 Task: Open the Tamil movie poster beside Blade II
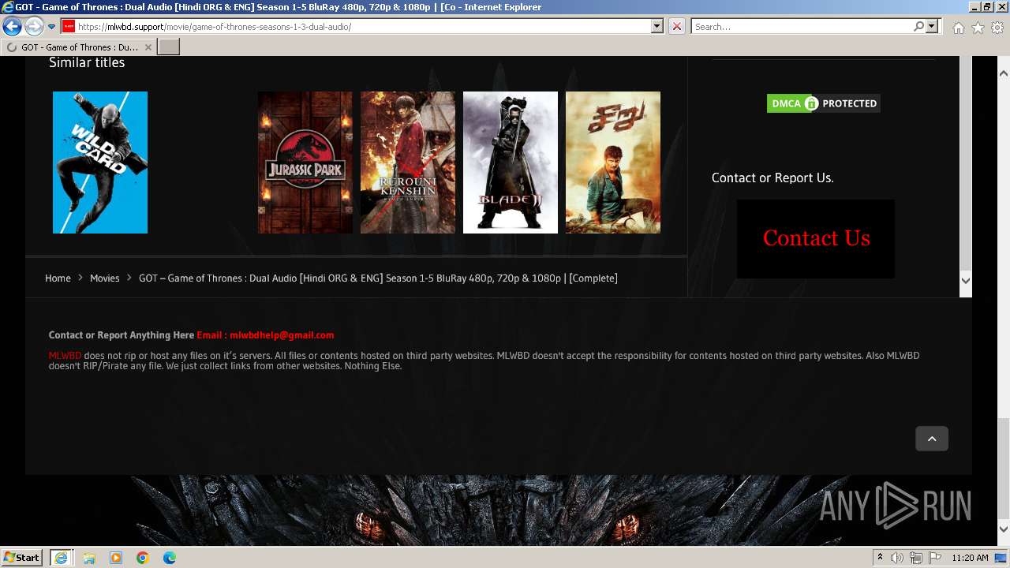[613, 163]
